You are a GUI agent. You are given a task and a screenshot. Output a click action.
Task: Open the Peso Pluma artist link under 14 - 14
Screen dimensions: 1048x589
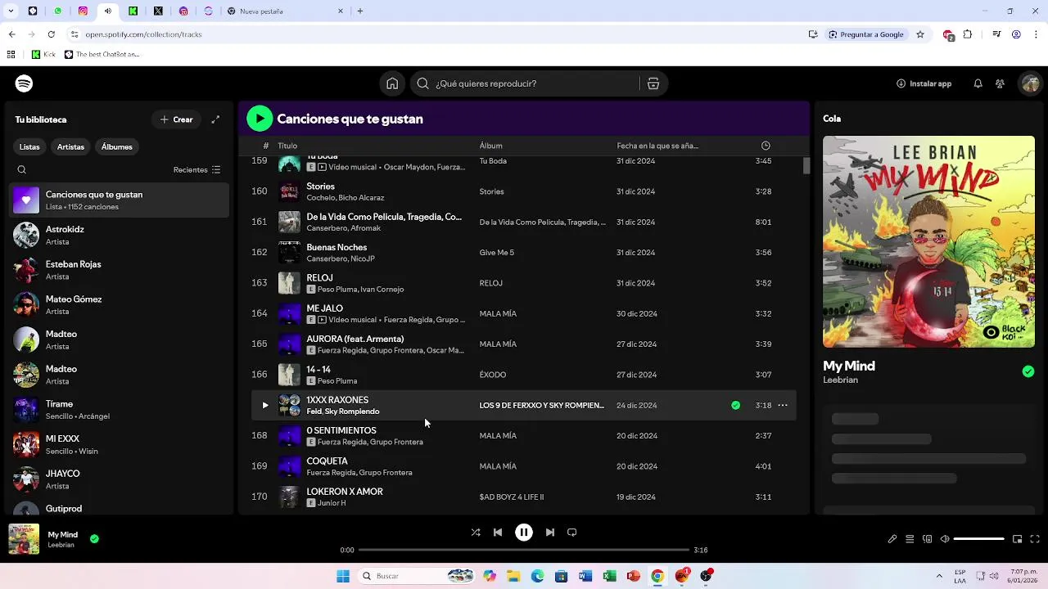coord(337,381)
